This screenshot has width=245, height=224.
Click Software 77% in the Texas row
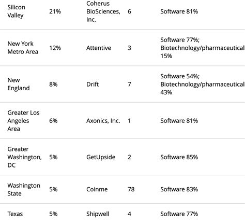[179, 214]
